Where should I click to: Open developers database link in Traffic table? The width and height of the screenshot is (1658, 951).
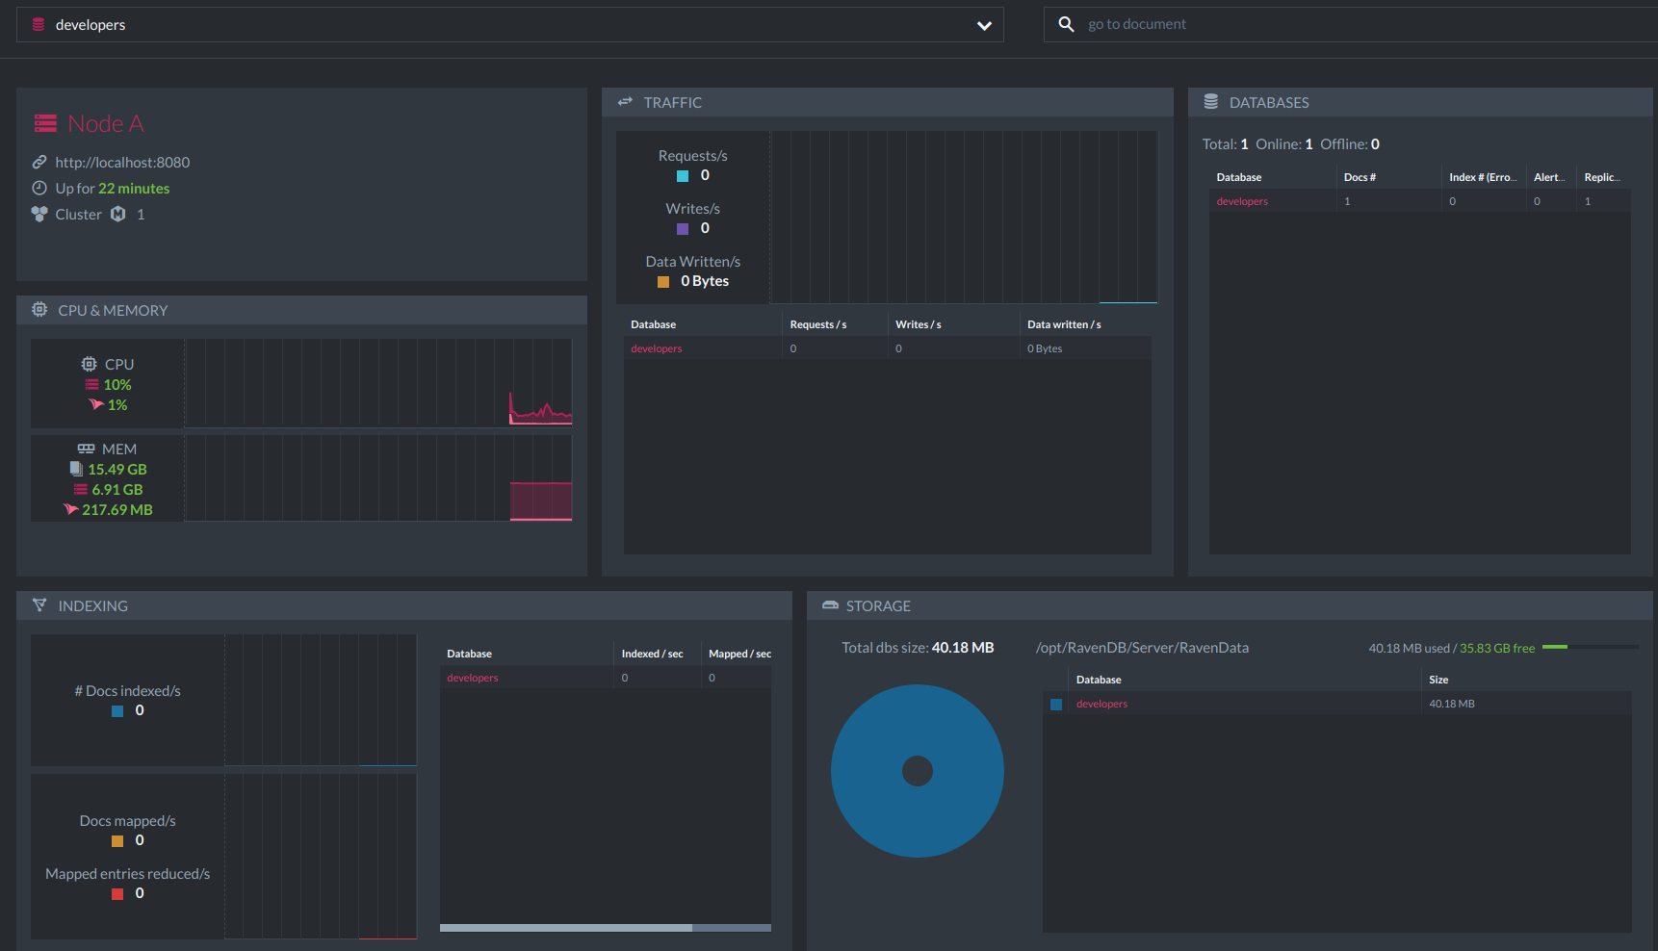657,348
